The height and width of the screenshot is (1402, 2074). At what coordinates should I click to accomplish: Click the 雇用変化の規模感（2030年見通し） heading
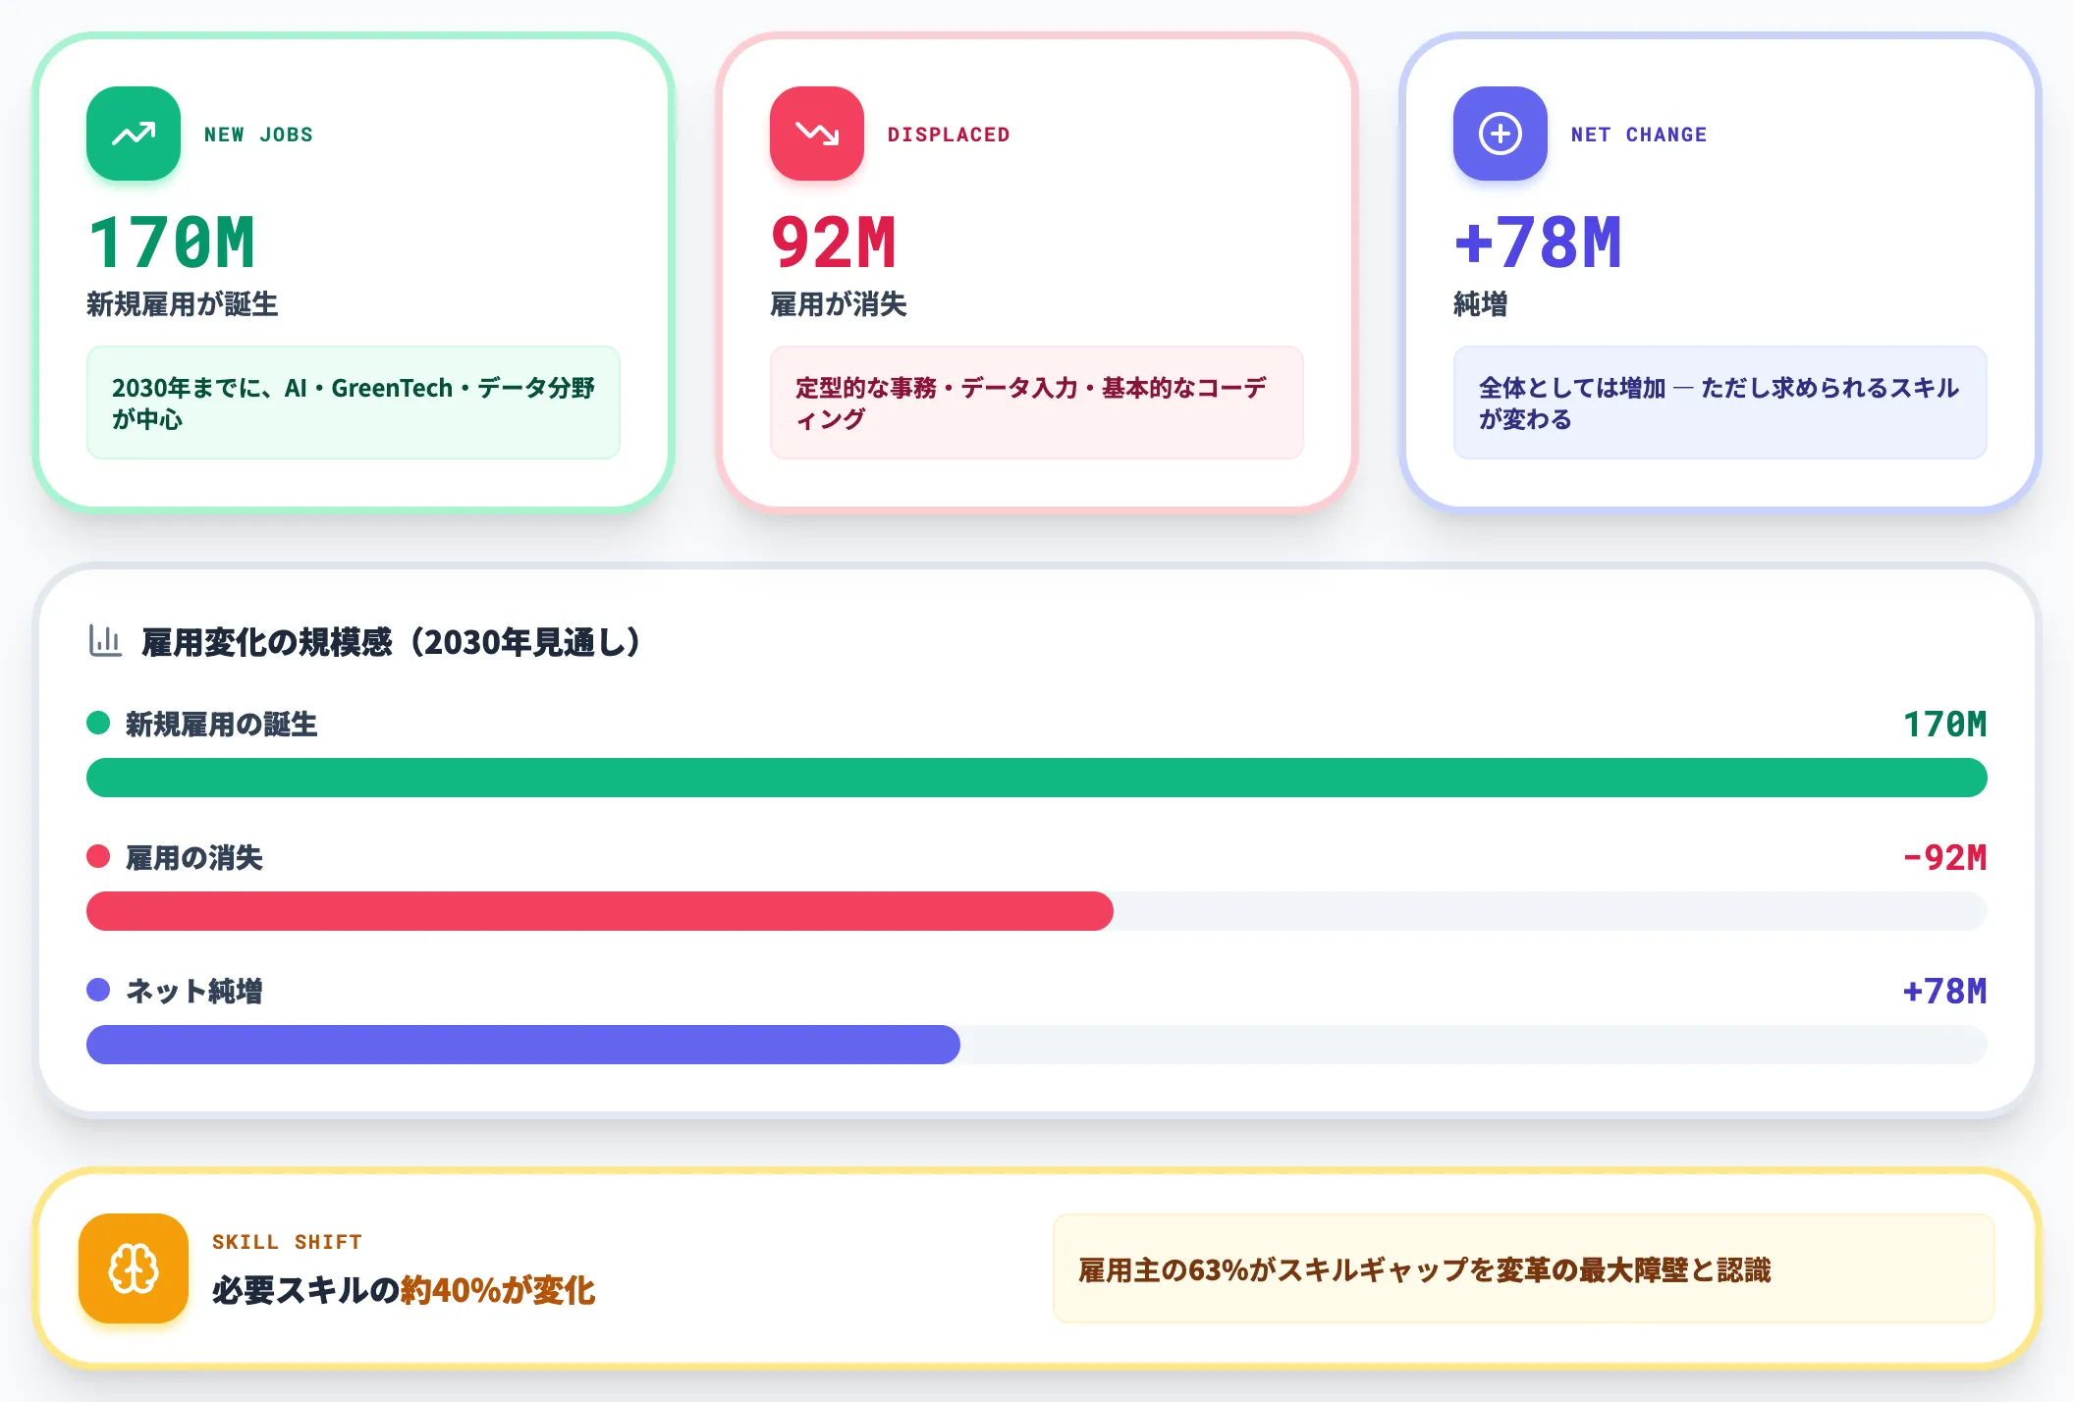click(x=393, y=642)
